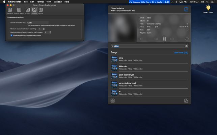Skip to the previous track
Viewport: 217px width, 135px height.
156,39
